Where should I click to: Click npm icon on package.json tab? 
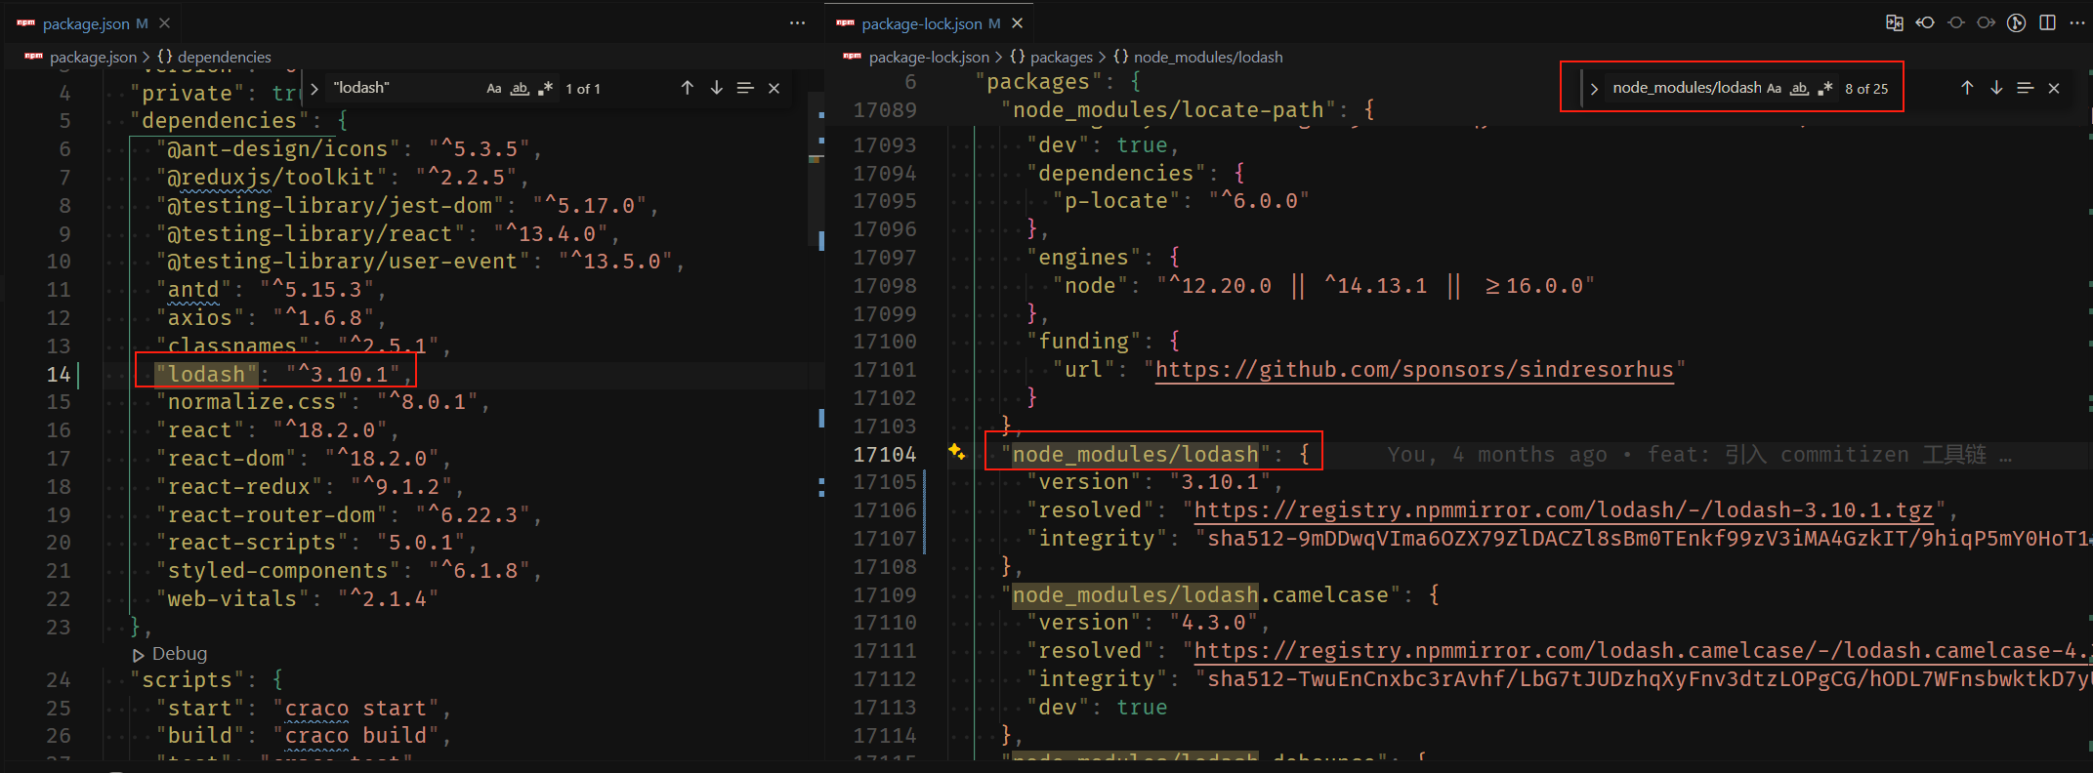pyautogui.click(x=26, y=22)
